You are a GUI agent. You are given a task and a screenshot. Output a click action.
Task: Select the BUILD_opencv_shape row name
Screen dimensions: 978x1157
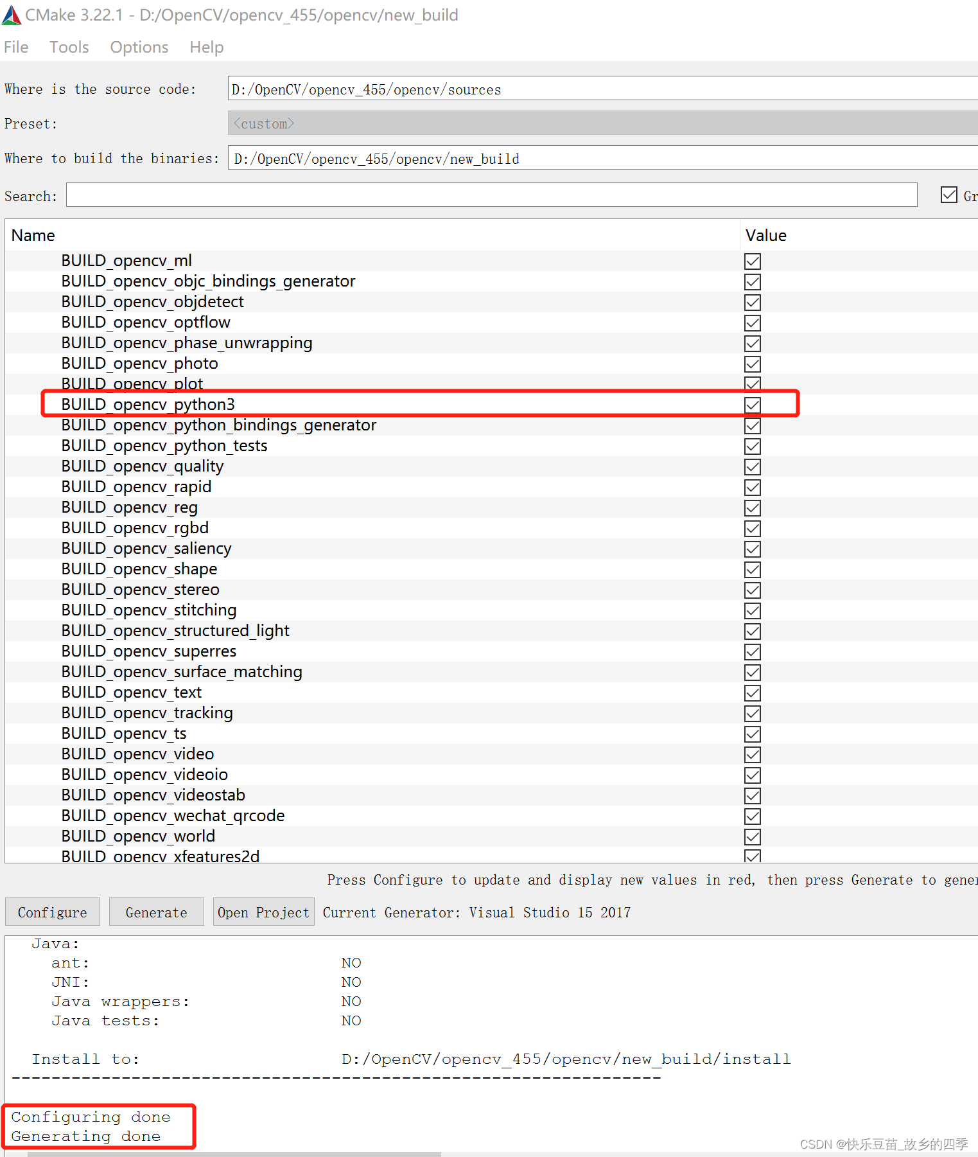(x=139, y=569)
